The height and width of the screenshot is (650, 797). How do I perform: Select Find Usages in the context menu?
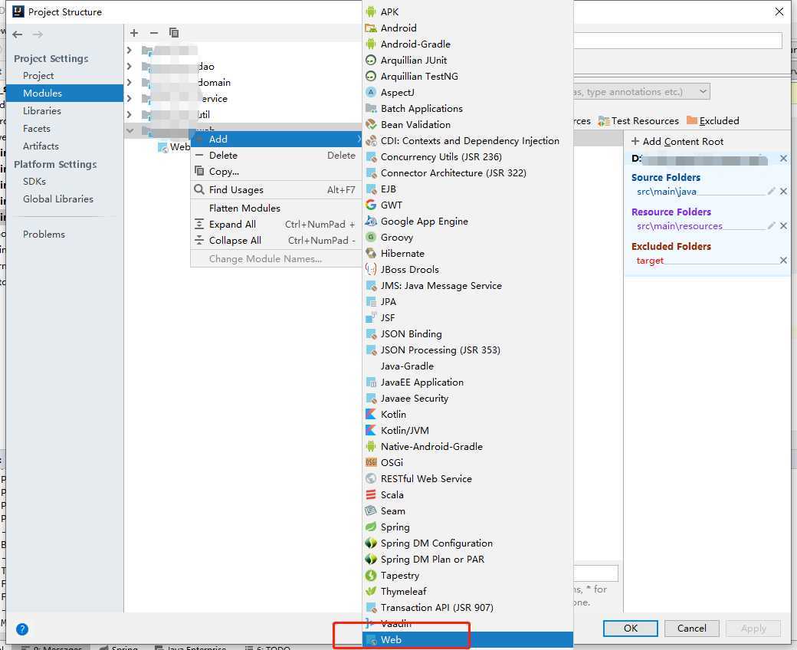coord(276,190)
